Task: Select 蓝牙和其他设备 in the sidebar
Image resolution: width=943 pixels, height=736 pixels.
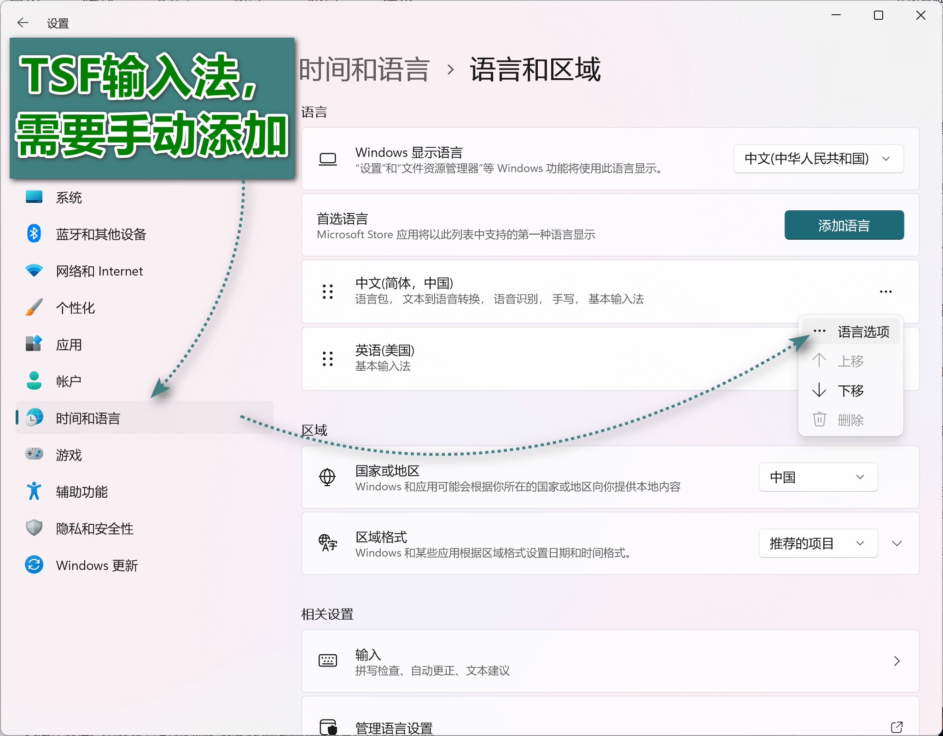Action: point(145,234)
